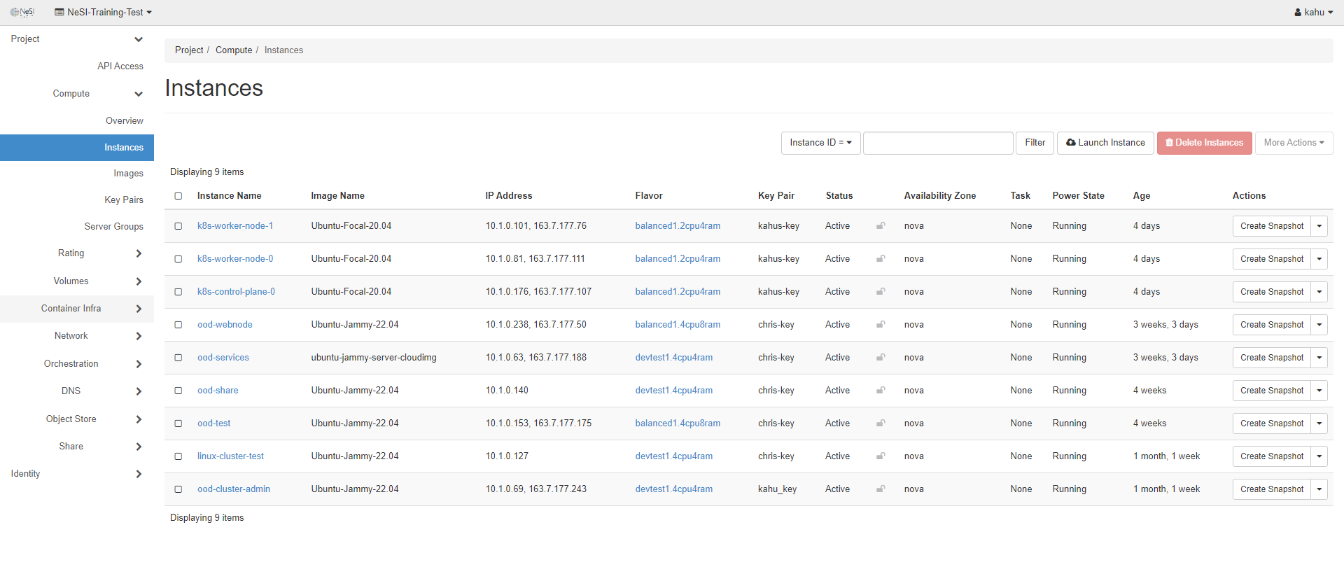Click the lock icon in ood-test row
This screenshot has height=574, width=1344.
pyautogui.click(x=881, y=423)
